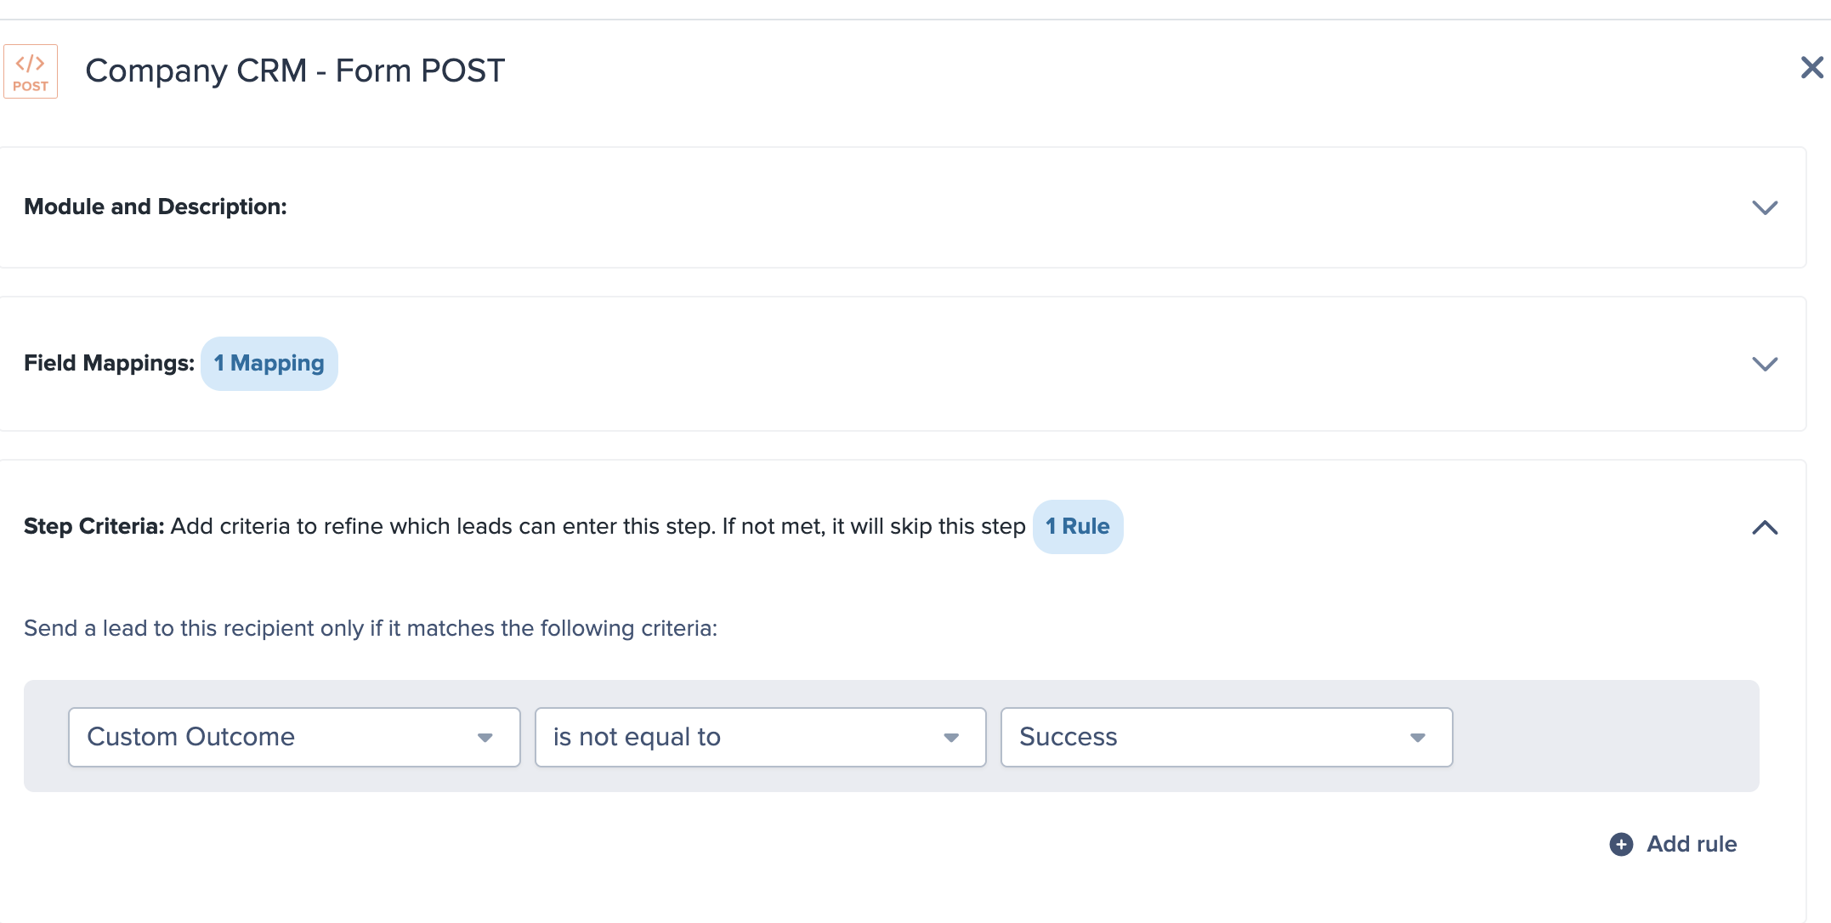Click the Success dropdown caret arrow

pyautogui.click(x=1417, y=738)
